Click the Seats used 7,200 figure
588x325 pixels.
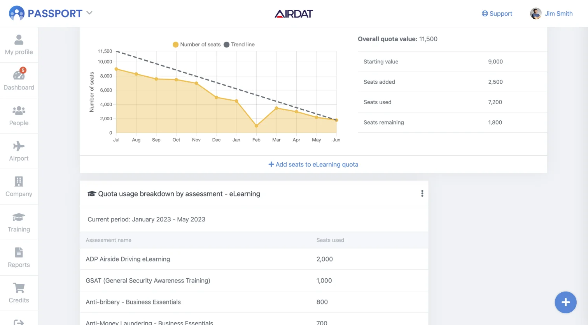tap(495, 102)
